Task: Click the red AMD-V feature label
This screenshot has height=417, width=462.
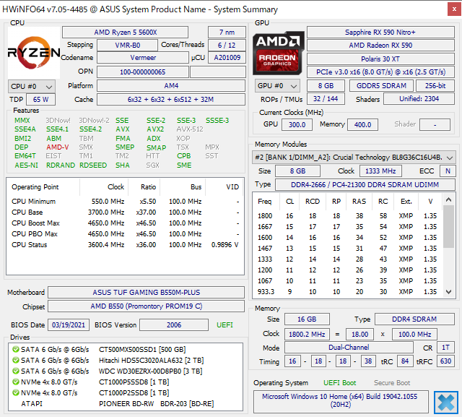Action: pyautogui.click(x=58, y=147)
